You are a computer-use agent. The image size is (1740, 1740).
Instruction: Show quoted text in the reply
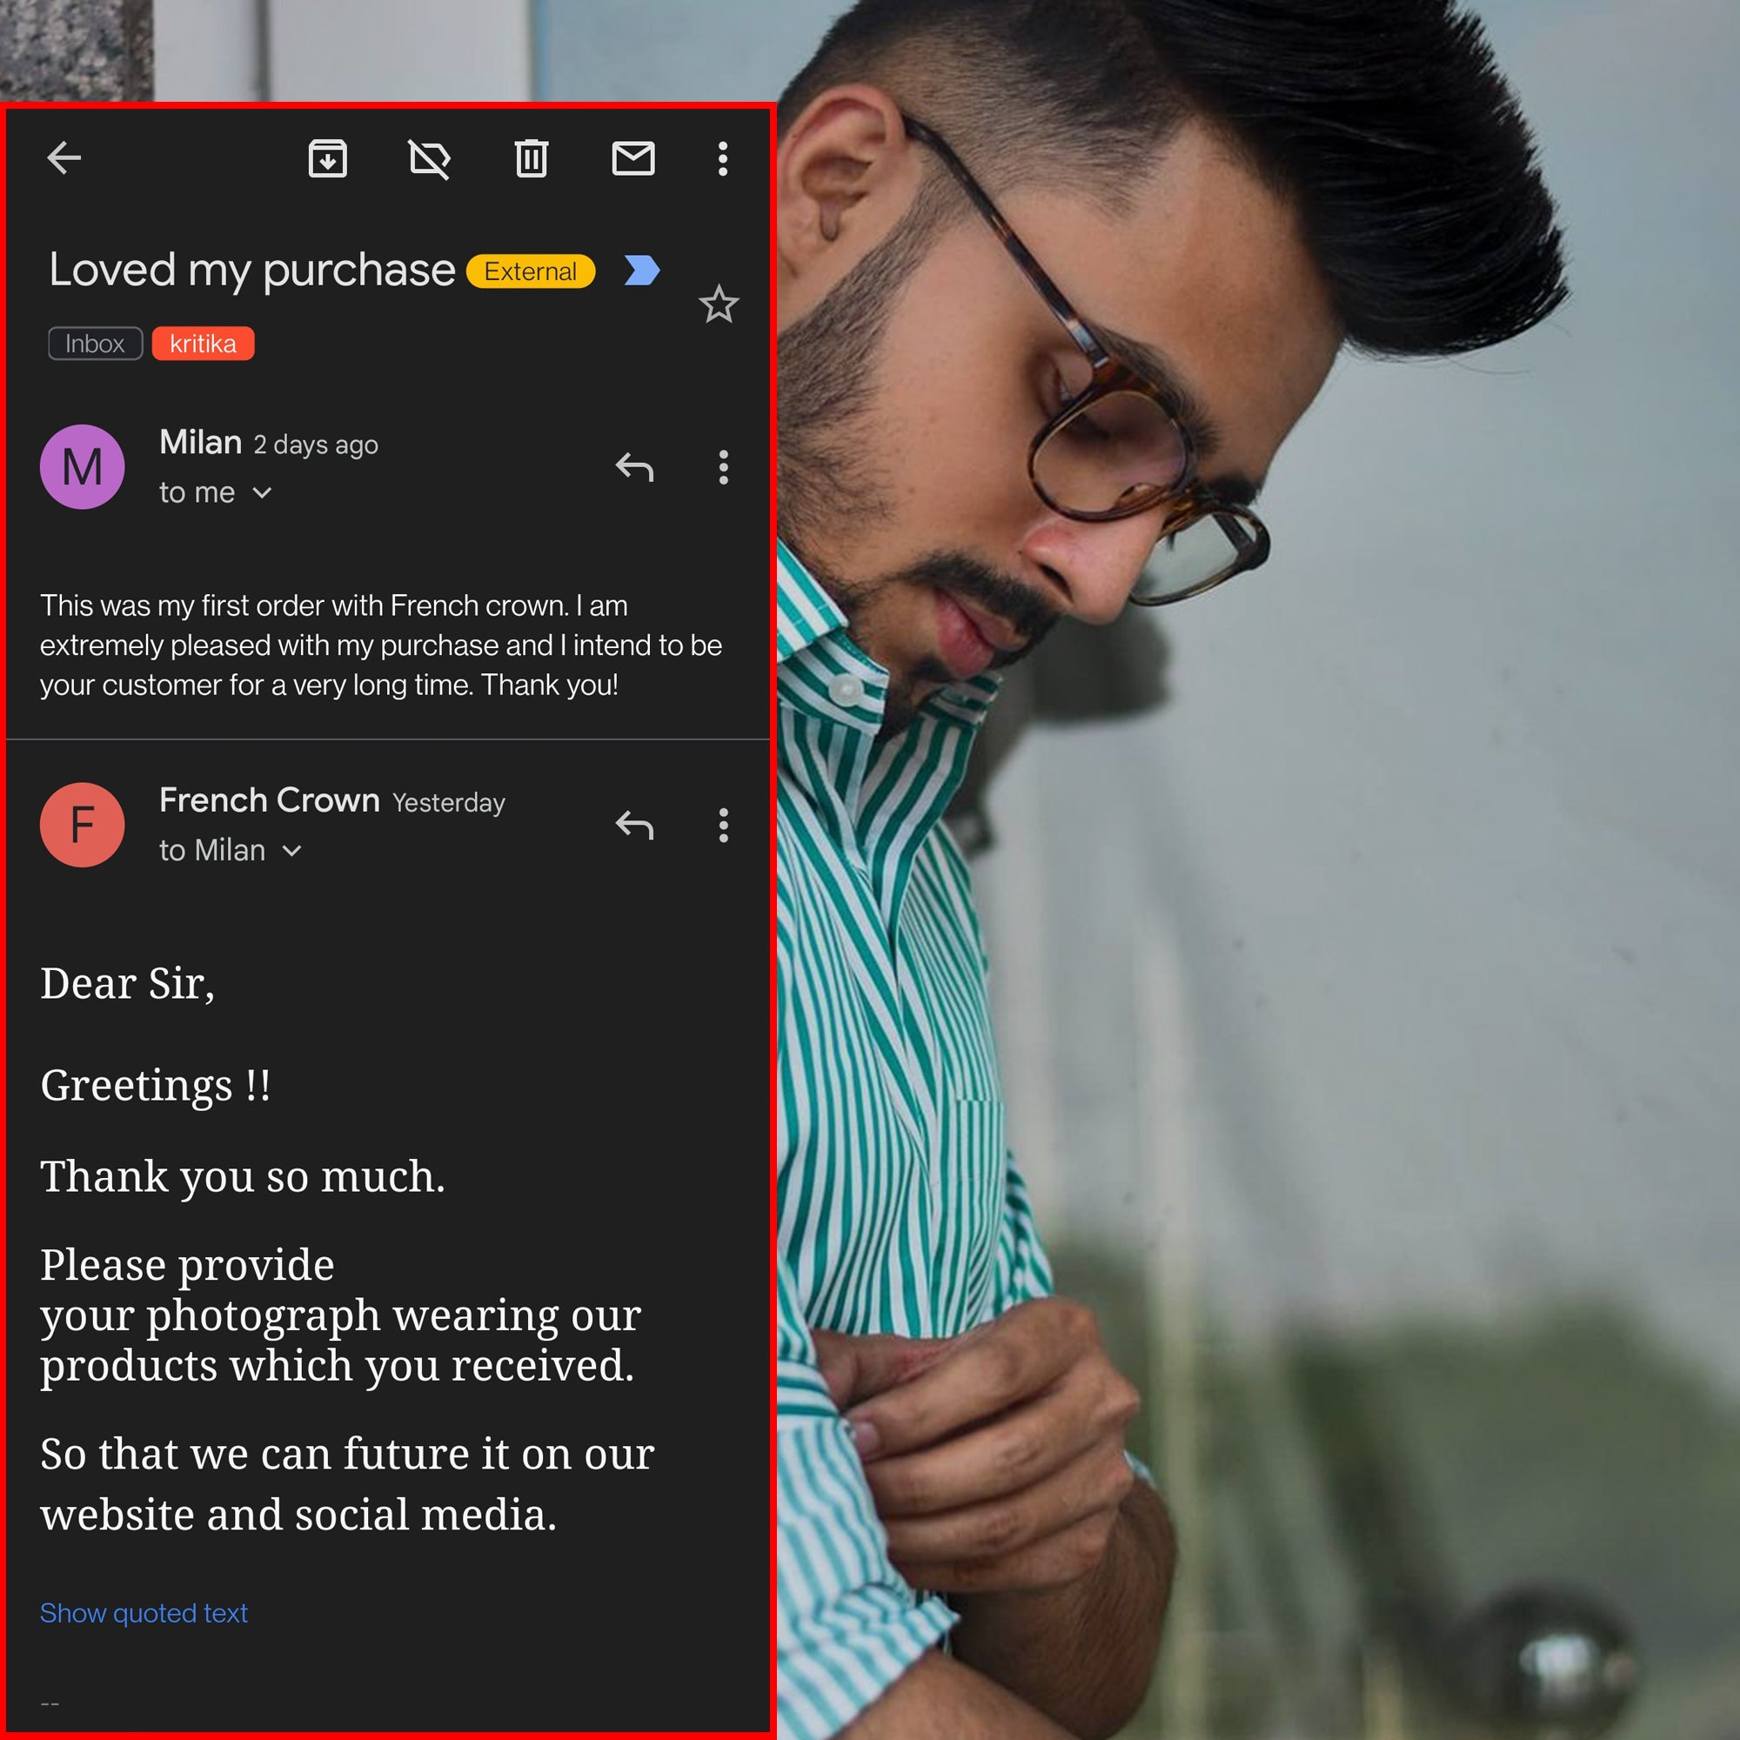point(144,1612)
